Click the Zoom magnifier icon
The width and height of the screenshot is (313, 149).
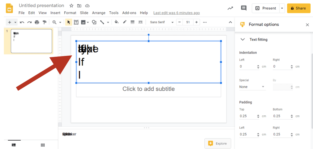[54, 22]
